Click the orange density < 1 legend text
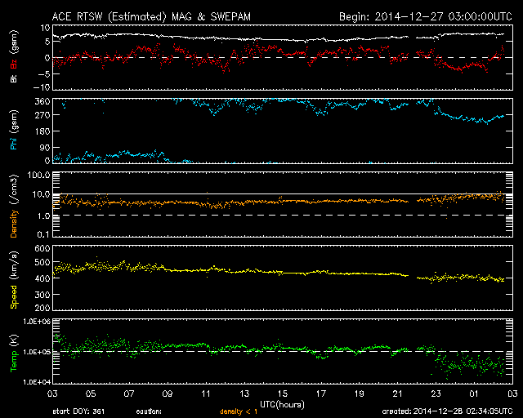This screenshot has height=418, width=523. click(239, 411)
